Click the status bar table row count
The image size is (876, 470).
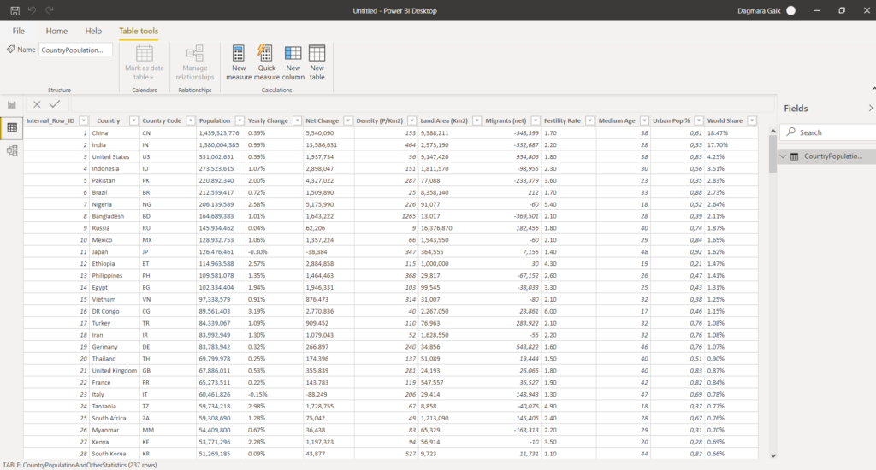pos(80,465)
